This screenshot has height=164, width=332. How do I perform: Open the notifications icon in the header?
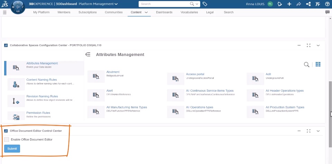(x=280, y=4)
